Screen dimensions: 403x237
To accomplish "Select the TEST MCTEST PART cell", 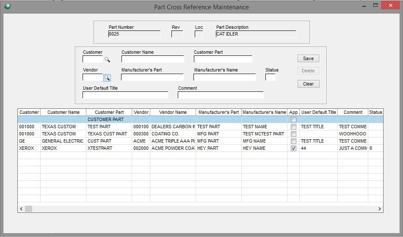I will pos(264,134).
